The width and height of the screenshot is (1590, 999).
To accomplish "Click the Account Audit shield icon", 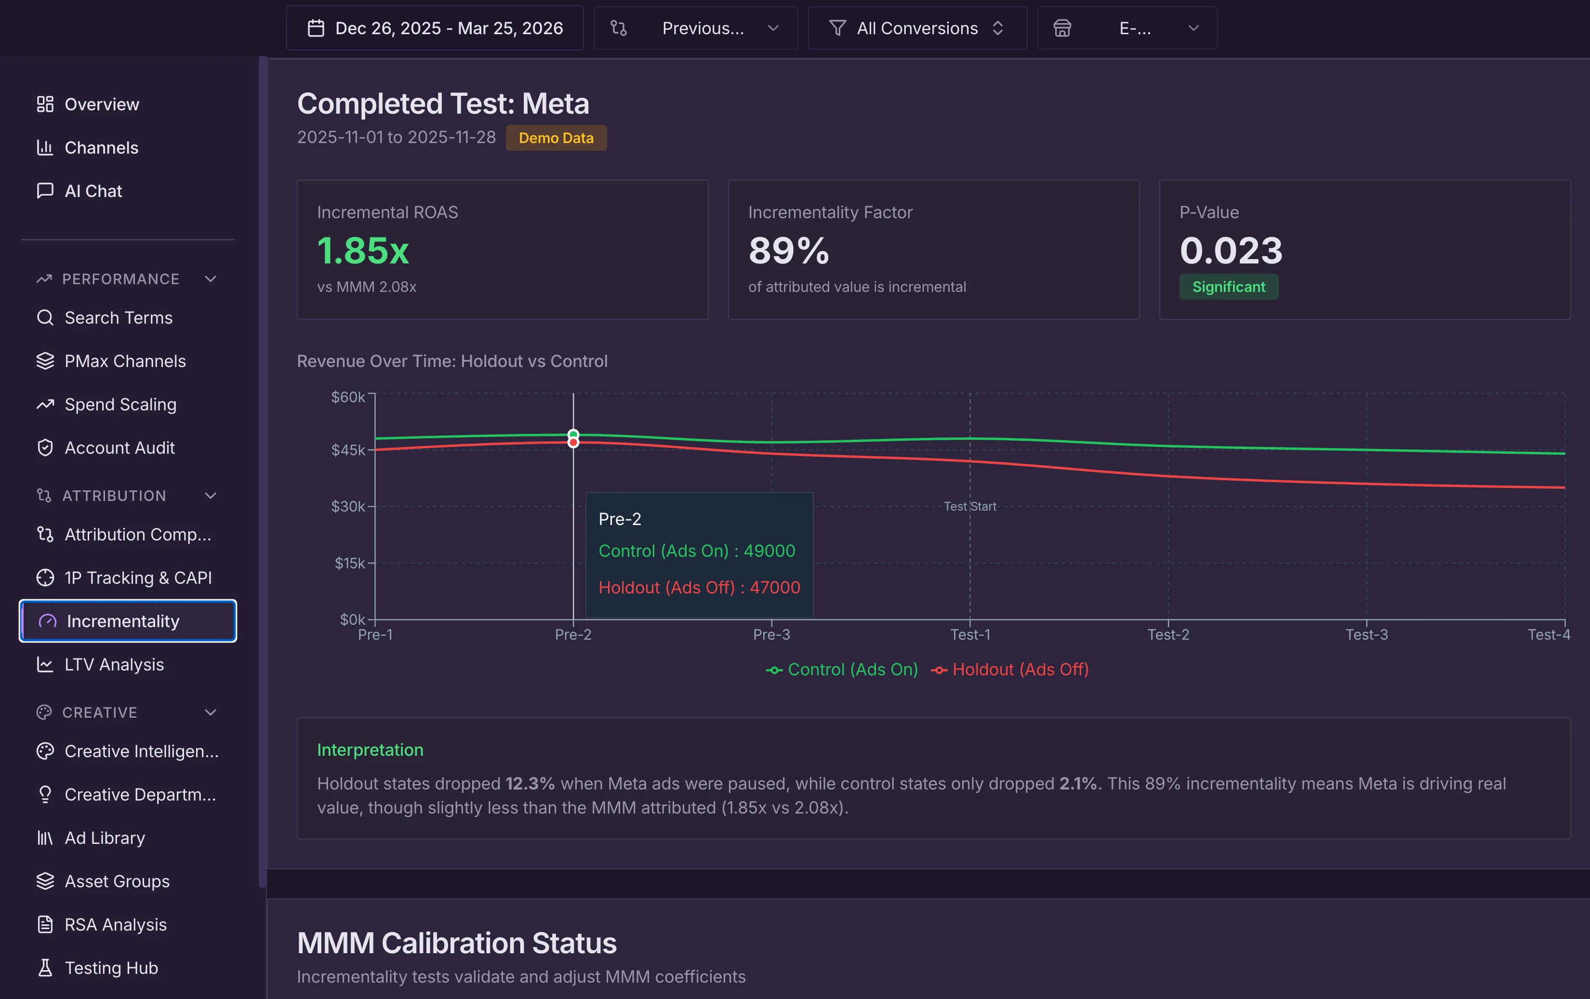I will click(x=45, y=447).
